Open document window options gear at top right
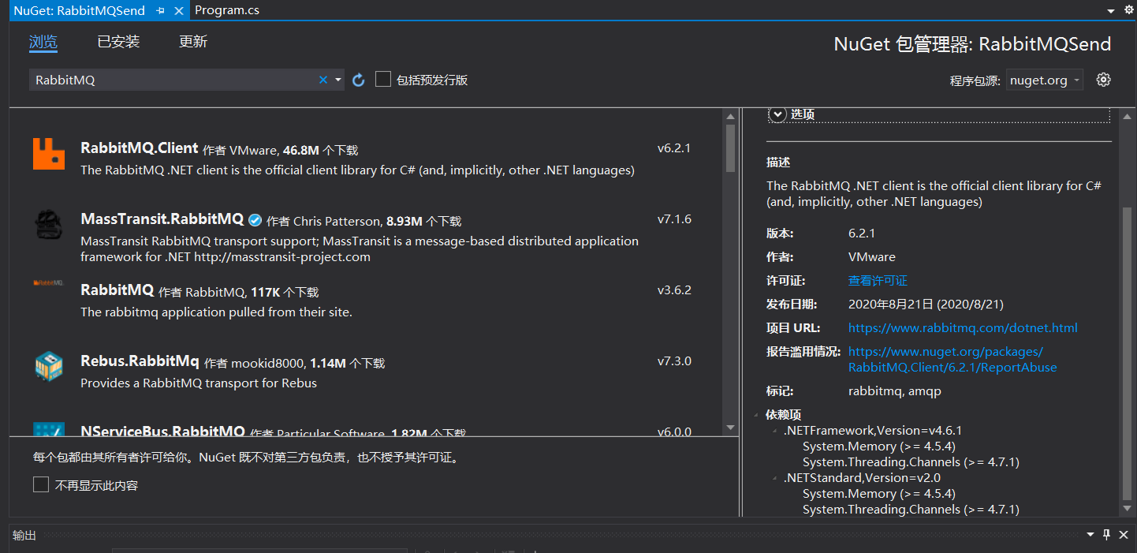The width and height of the screenshot is (1137, 553). point(1128,9)
